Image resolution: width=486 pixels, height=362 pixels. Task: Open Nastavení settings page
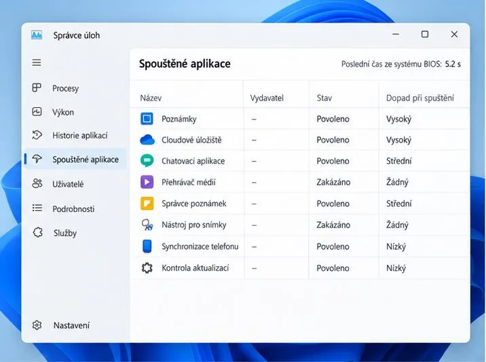(71, 325)
